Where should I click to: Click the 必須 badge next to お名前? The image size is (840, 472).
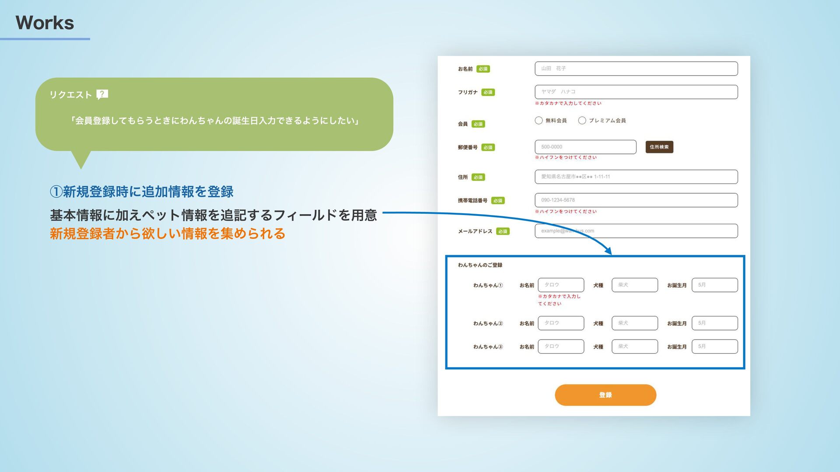(x=483, y=69)
